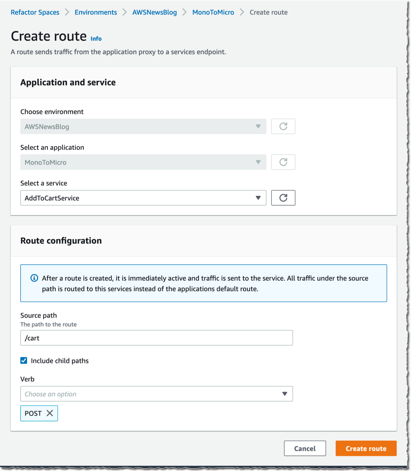Viewport: 411px width, 471px height.
Task: Click the Include child paths label
Action: [x=60, y=361]
